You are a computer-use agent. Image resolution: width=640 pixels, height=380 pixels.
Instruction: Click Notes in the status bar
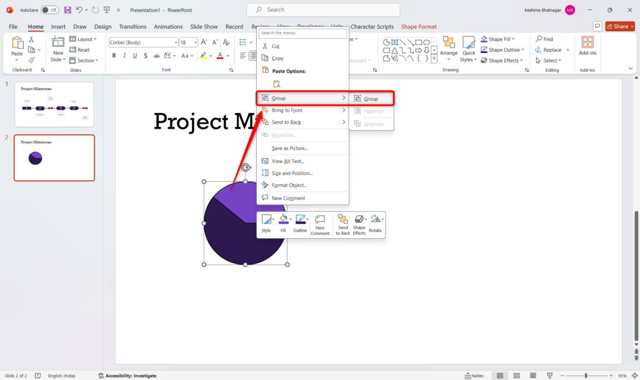pos(474,376)
